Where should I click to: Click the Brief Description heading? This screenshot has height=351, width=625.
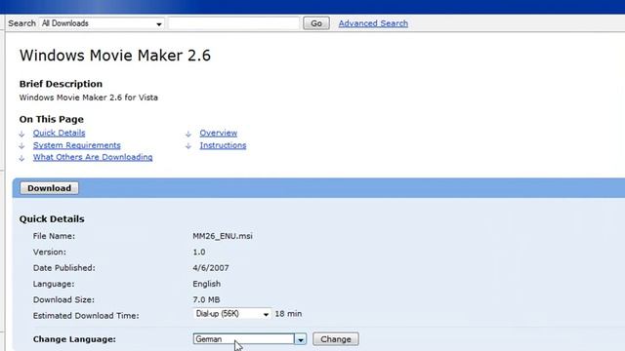[x=61, y=84]
